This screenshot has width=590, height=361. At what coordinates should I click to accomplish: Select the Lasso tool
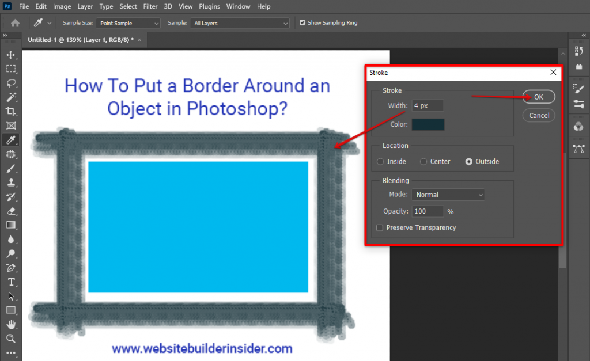pos(12,83)
